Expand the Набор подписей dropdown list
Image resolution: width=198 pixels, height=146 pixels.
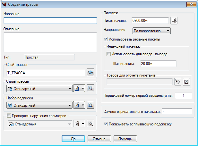70,105
